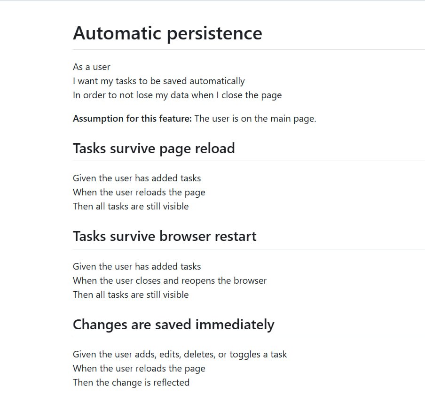
Task: Click When the user closes and reopens the browser
Action: point(170,281)
